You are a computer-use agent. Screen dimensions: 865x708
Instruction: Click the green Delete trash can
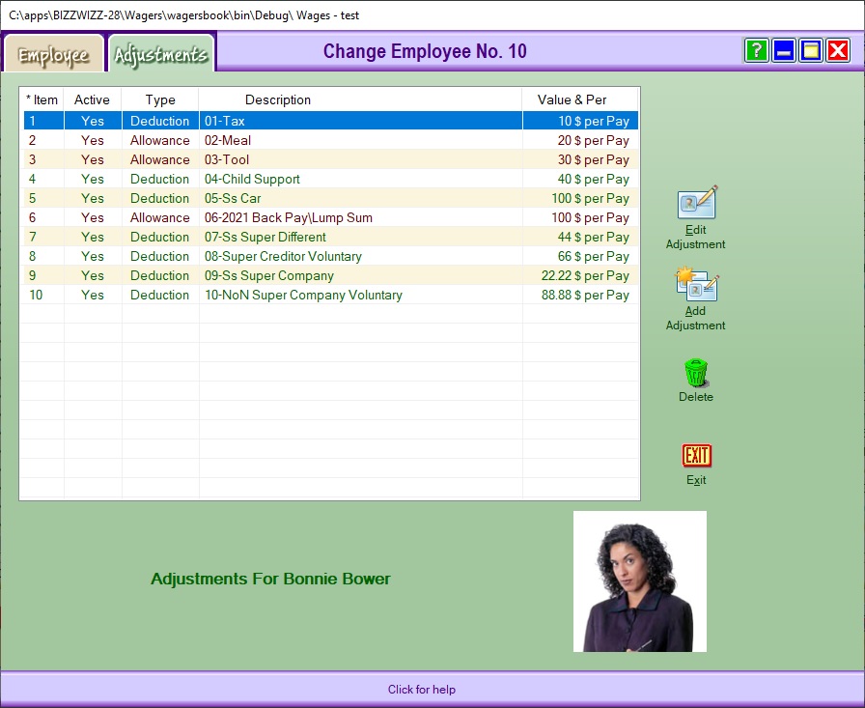[696, 373]
